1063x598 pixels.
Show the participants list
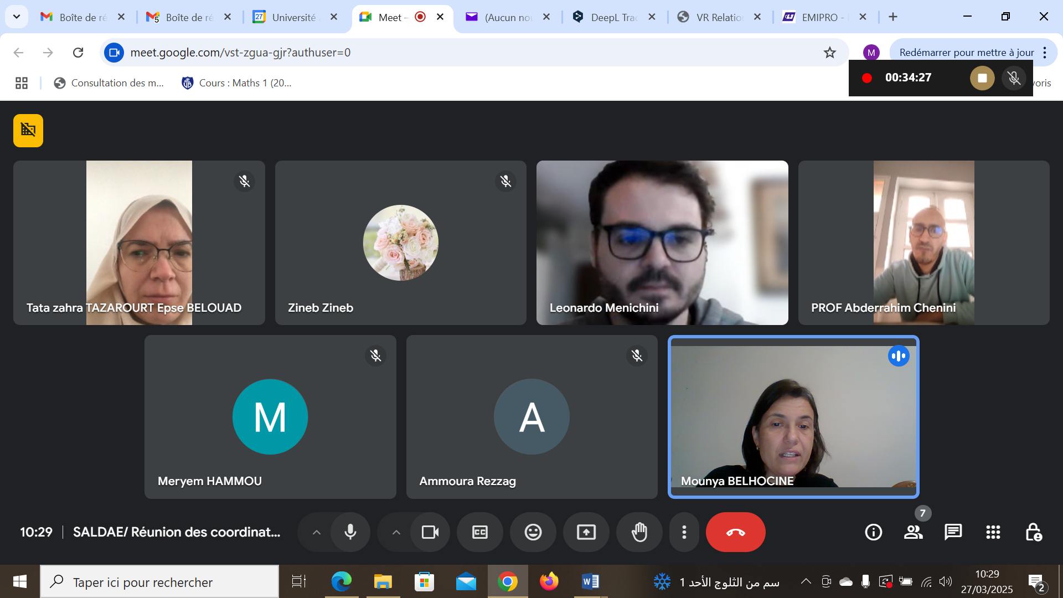pyautogui.click(x=913, y=532)
